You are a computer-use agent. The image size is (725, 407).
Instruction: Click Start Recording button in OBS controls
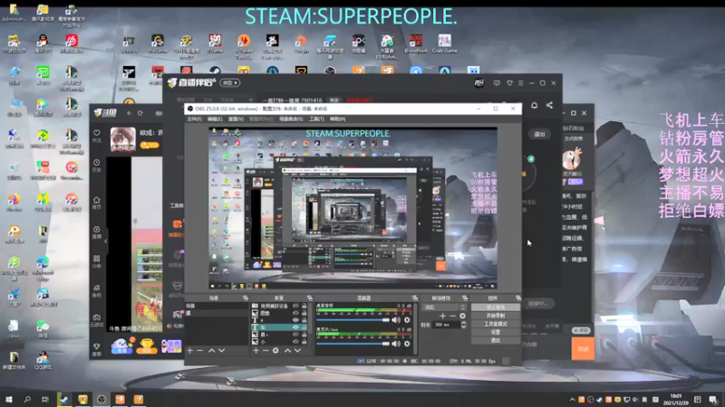pyautogui.click(x=495, y=316)
